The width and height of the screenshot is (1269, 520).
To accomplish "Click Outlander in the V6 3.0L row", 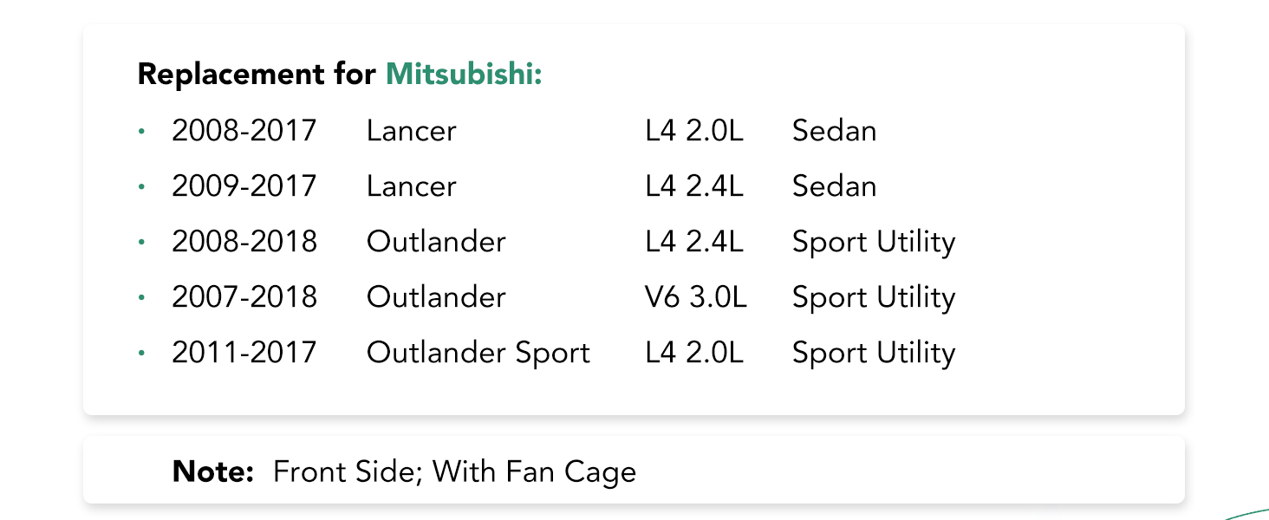I will click(436, 297).
